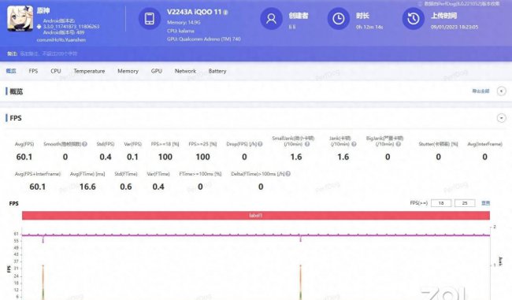This screenshot has width=512, height=300.
Task: Click the Std(FTime) value 0.6
Action: pos(126,187)
